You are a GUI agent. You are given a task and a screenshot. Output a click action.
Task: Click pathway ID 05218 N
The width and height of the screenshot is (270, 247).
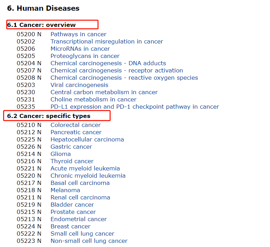(x=29, y=190)
